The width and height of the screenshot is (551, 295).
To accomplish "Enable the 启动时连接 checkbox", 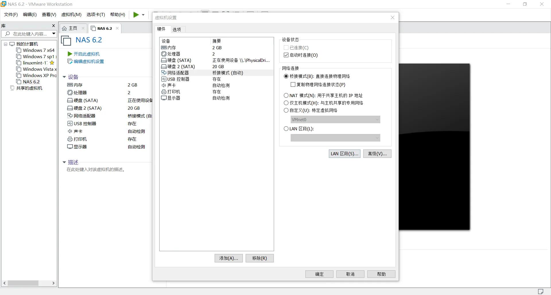I will click(x=286, y=55).
